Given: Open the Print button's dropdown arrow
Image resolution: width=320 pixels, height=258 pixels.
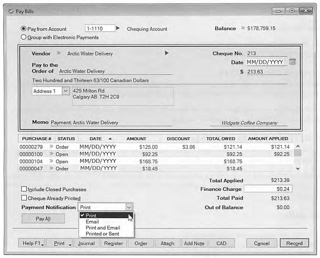Looking at the screenshot, I should [70, 244].
